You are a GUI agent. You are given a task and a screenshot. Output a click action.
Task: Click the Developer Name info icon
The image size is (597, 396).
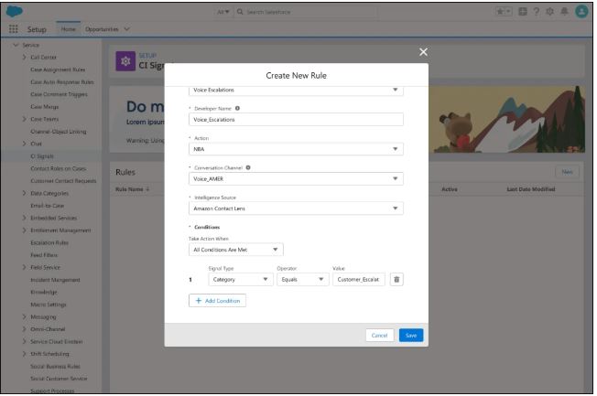(238, 109)
